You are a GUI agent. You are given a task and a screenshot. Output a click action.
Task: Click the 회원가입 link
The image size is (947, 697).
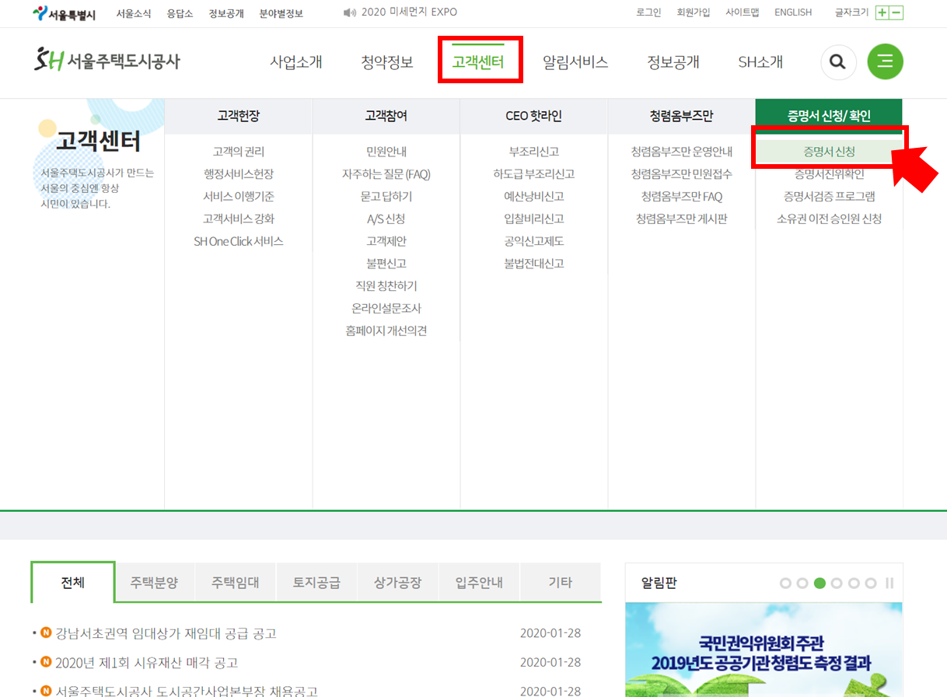pyautogui.click(x=694, y=12)
